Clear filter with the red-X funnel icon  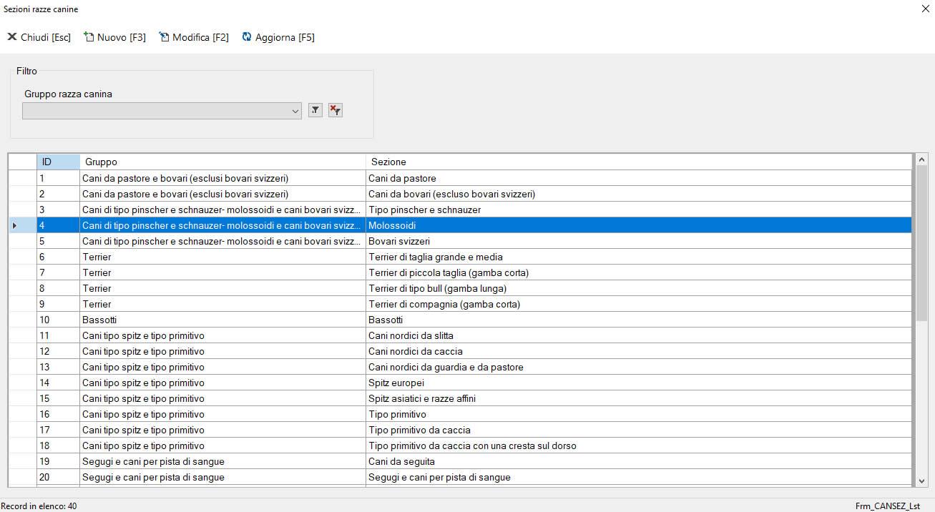point(336,110)
